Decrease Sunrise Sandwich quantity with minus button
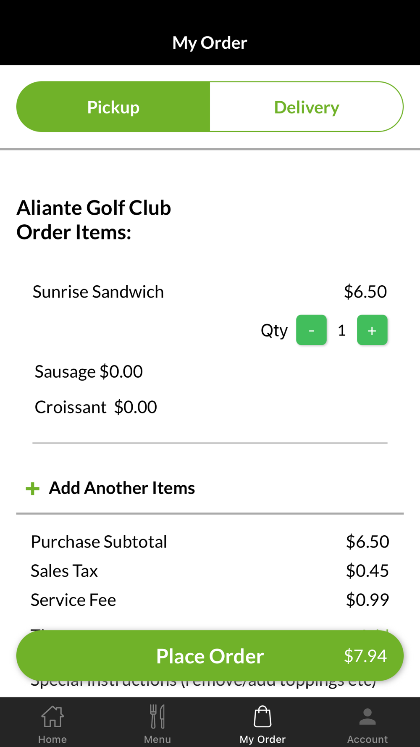420x747 pixels. pyautogui.click(x=311, y=330)
